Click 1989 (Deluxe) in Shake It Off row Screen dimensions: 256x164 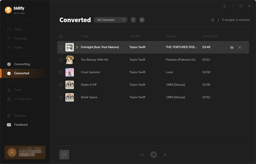[175, 85]
